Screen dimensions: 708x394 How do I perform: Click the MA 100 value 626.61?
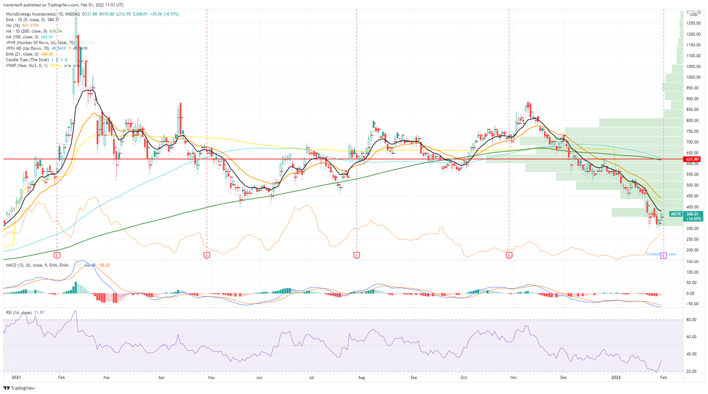pos(47,37)
